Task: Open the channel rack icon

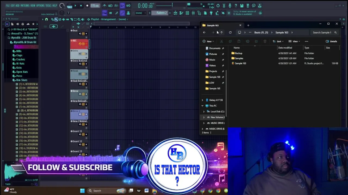Action: coord(187,13)
